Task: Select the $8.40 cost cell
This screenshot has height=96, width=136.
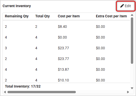Action: tap(62, 27)
